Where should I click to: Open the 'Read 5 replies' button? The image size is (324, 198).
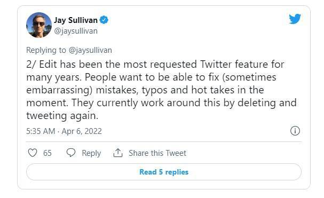point(164,172)
